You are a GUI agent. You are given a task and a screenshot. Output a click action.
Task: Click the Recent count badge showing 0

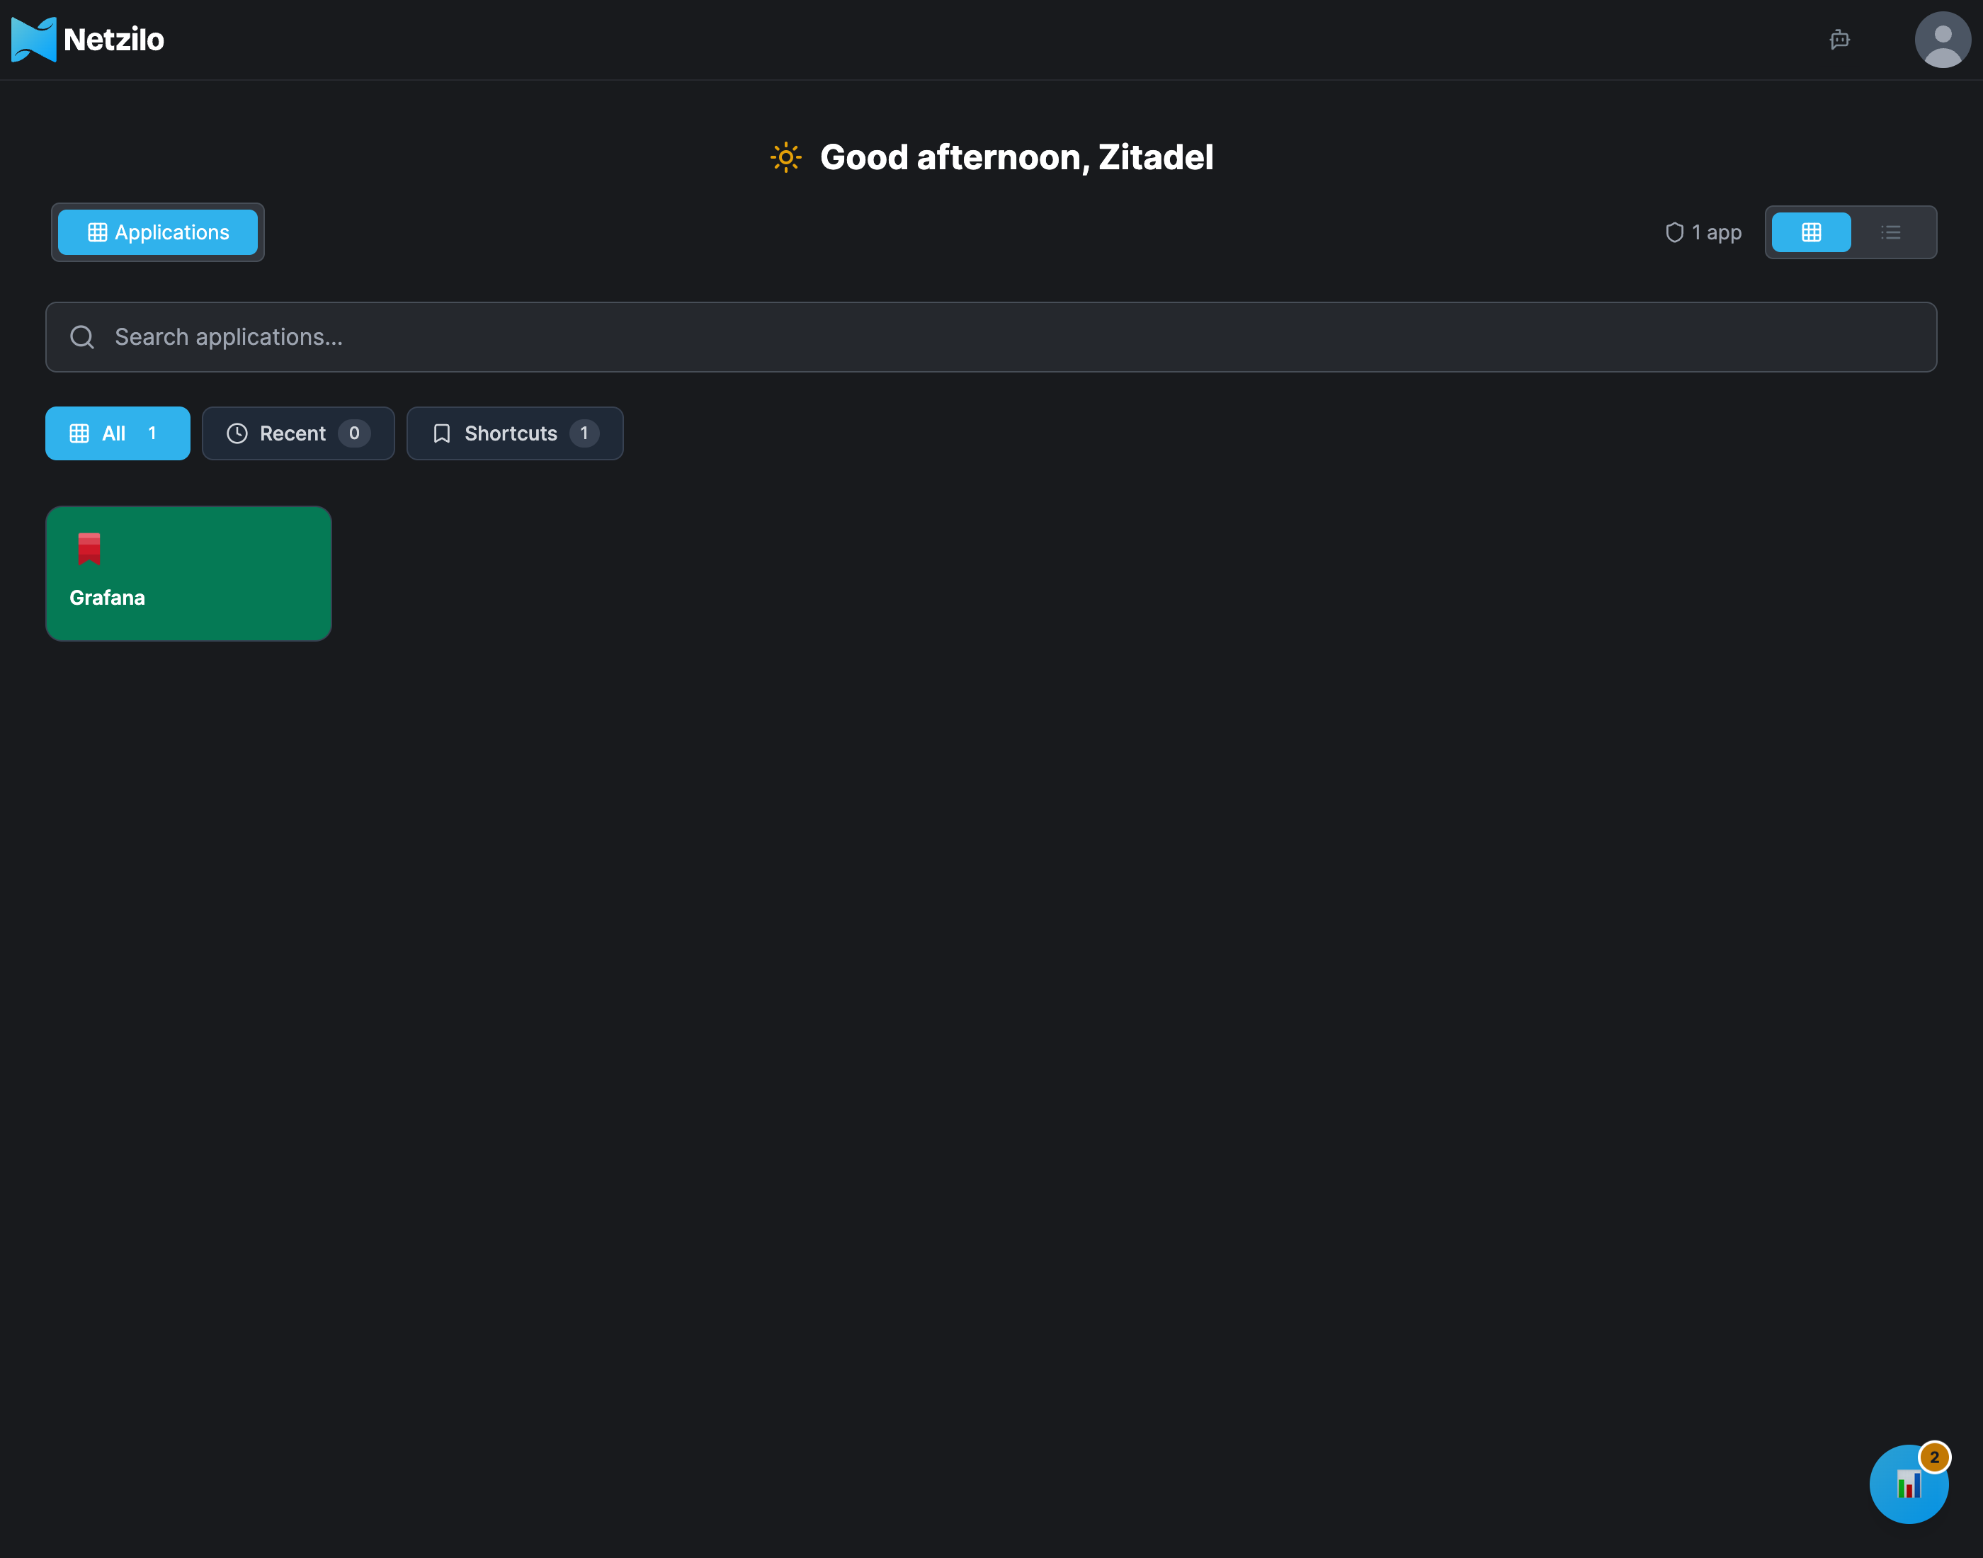[x=355, y=433]
